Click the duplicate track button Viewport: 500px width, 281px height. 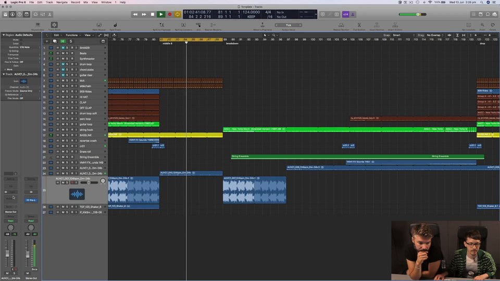(55, 41)
